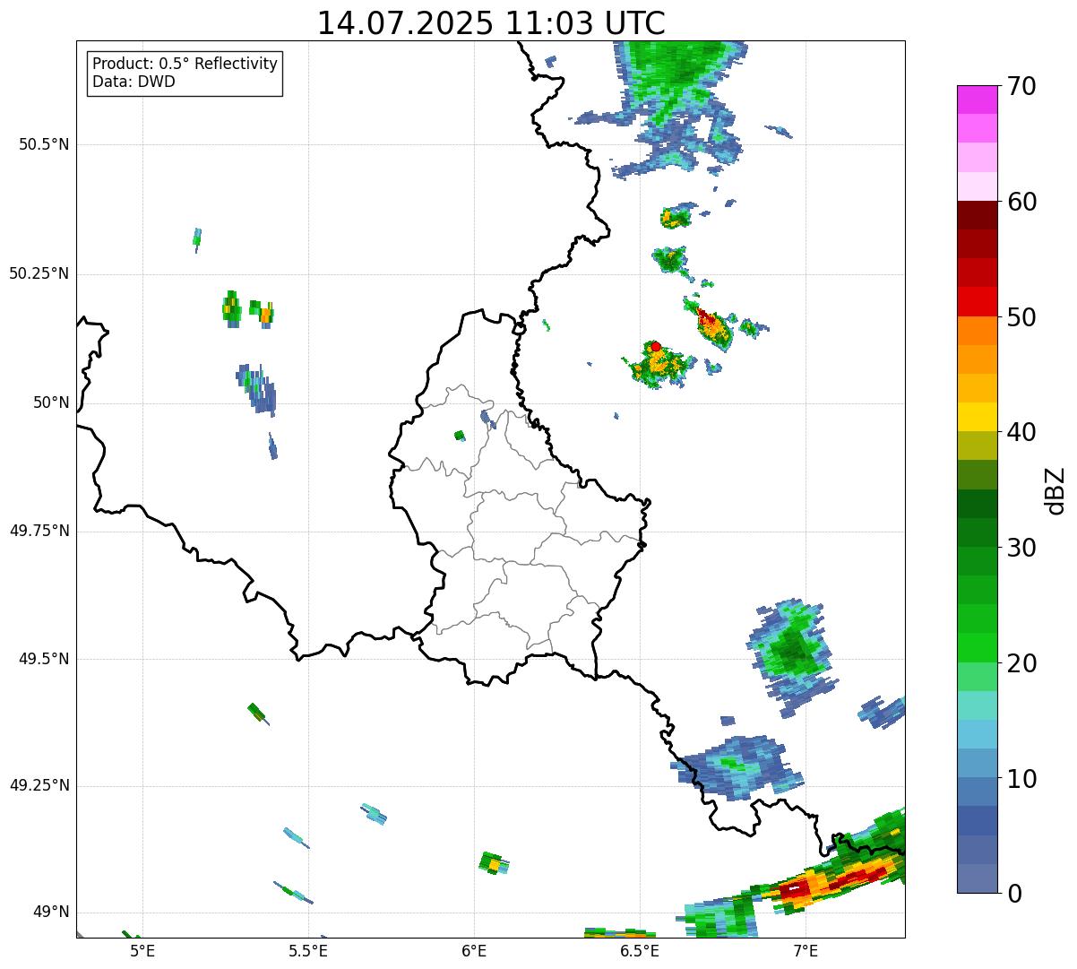Click the 49.25°N latitude label
The width and height of the screenshot is (1077, 969).
click(39, 785)
